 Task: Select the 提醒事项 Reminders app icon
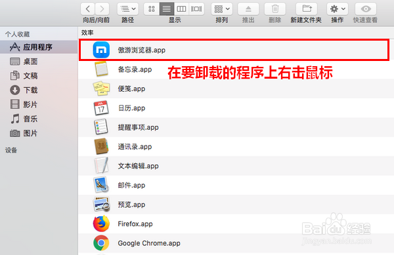101,127
